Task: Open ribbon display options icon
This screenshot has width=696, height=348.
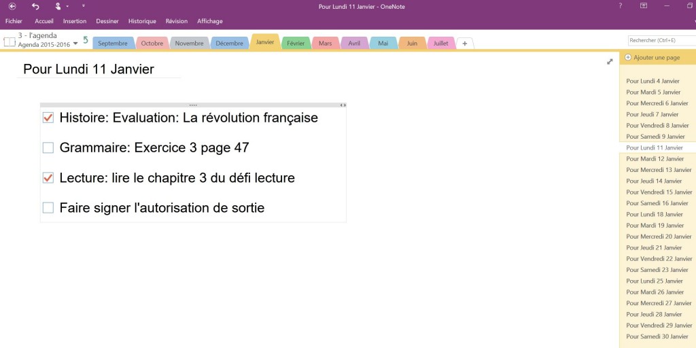Action: click(644, 6)
